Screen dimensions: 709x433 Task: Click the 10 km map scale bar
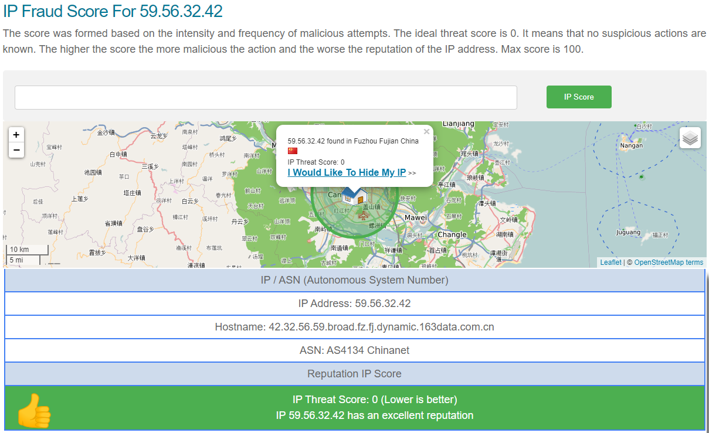point(26,250)
